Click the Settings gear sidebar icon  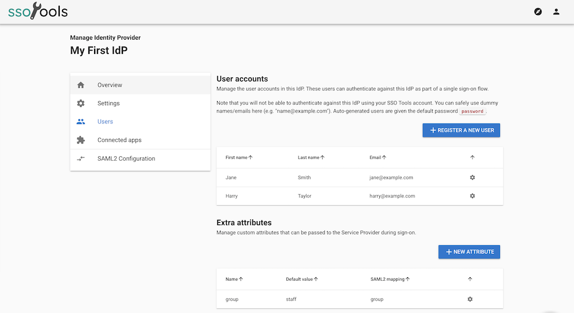81,103
